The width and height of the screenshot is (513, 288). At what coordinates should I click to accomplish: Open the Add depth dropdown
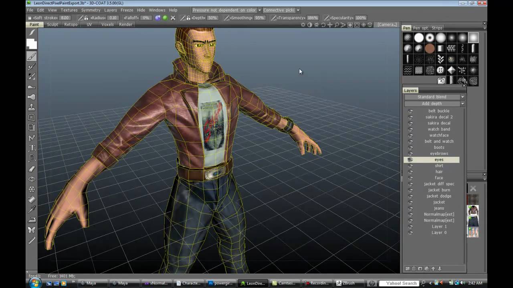[x=462, y=104]
